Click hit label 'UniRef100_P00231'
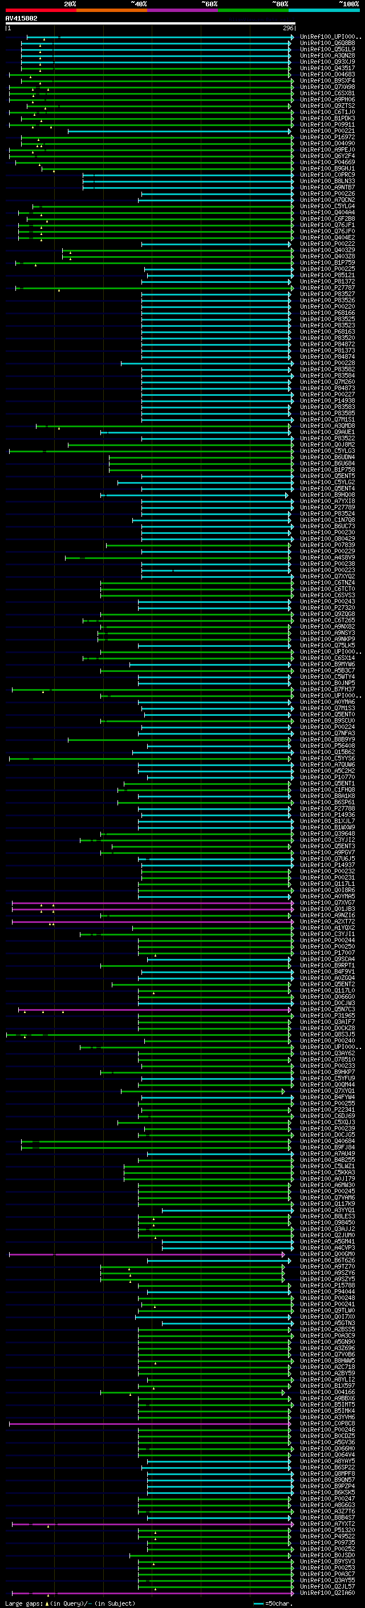Image resolution: width=365 pixels, height=1608 pixels. pyautogui.click(x=327, y=878)
